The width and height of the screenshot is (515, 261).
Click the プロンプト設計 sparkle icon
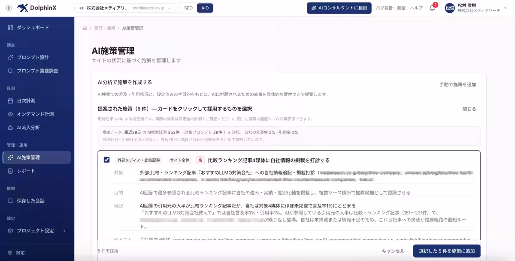click(11, 57)
